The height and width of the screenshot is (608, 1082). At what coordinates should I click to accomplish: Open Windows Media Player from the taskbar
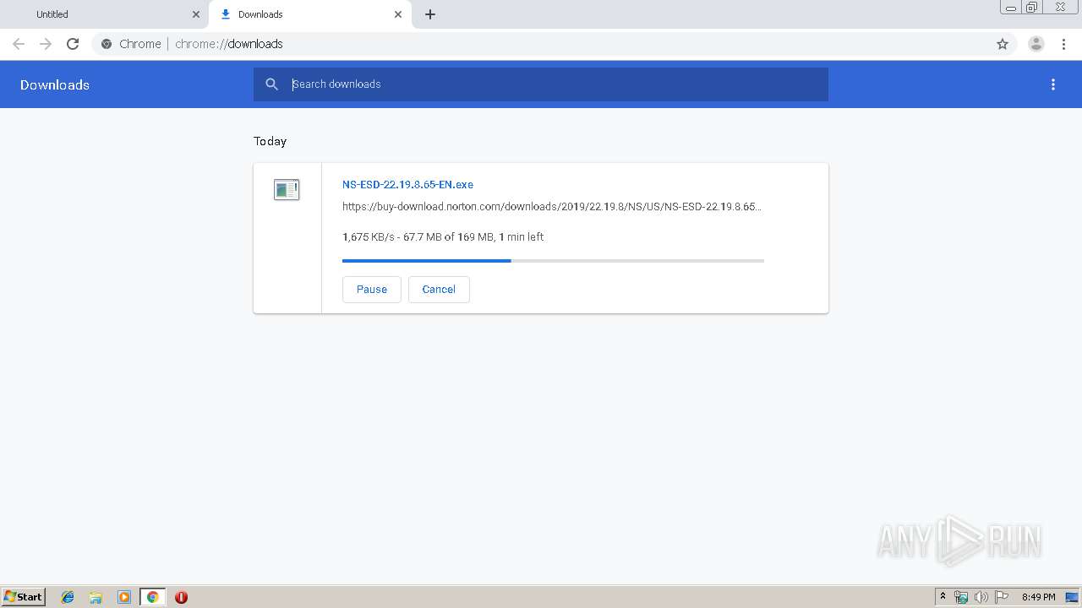tap(124, 597)
